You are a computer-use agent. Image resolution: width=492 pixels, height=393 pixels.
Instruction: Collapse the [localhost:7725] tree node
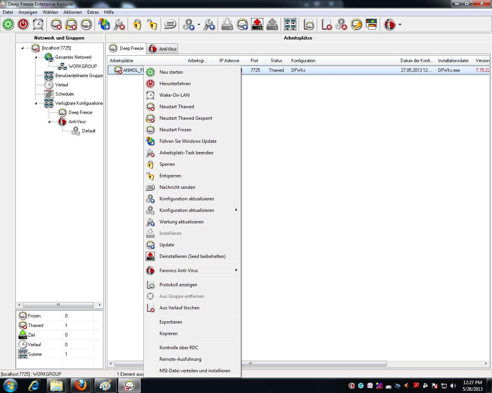point(22,48)
